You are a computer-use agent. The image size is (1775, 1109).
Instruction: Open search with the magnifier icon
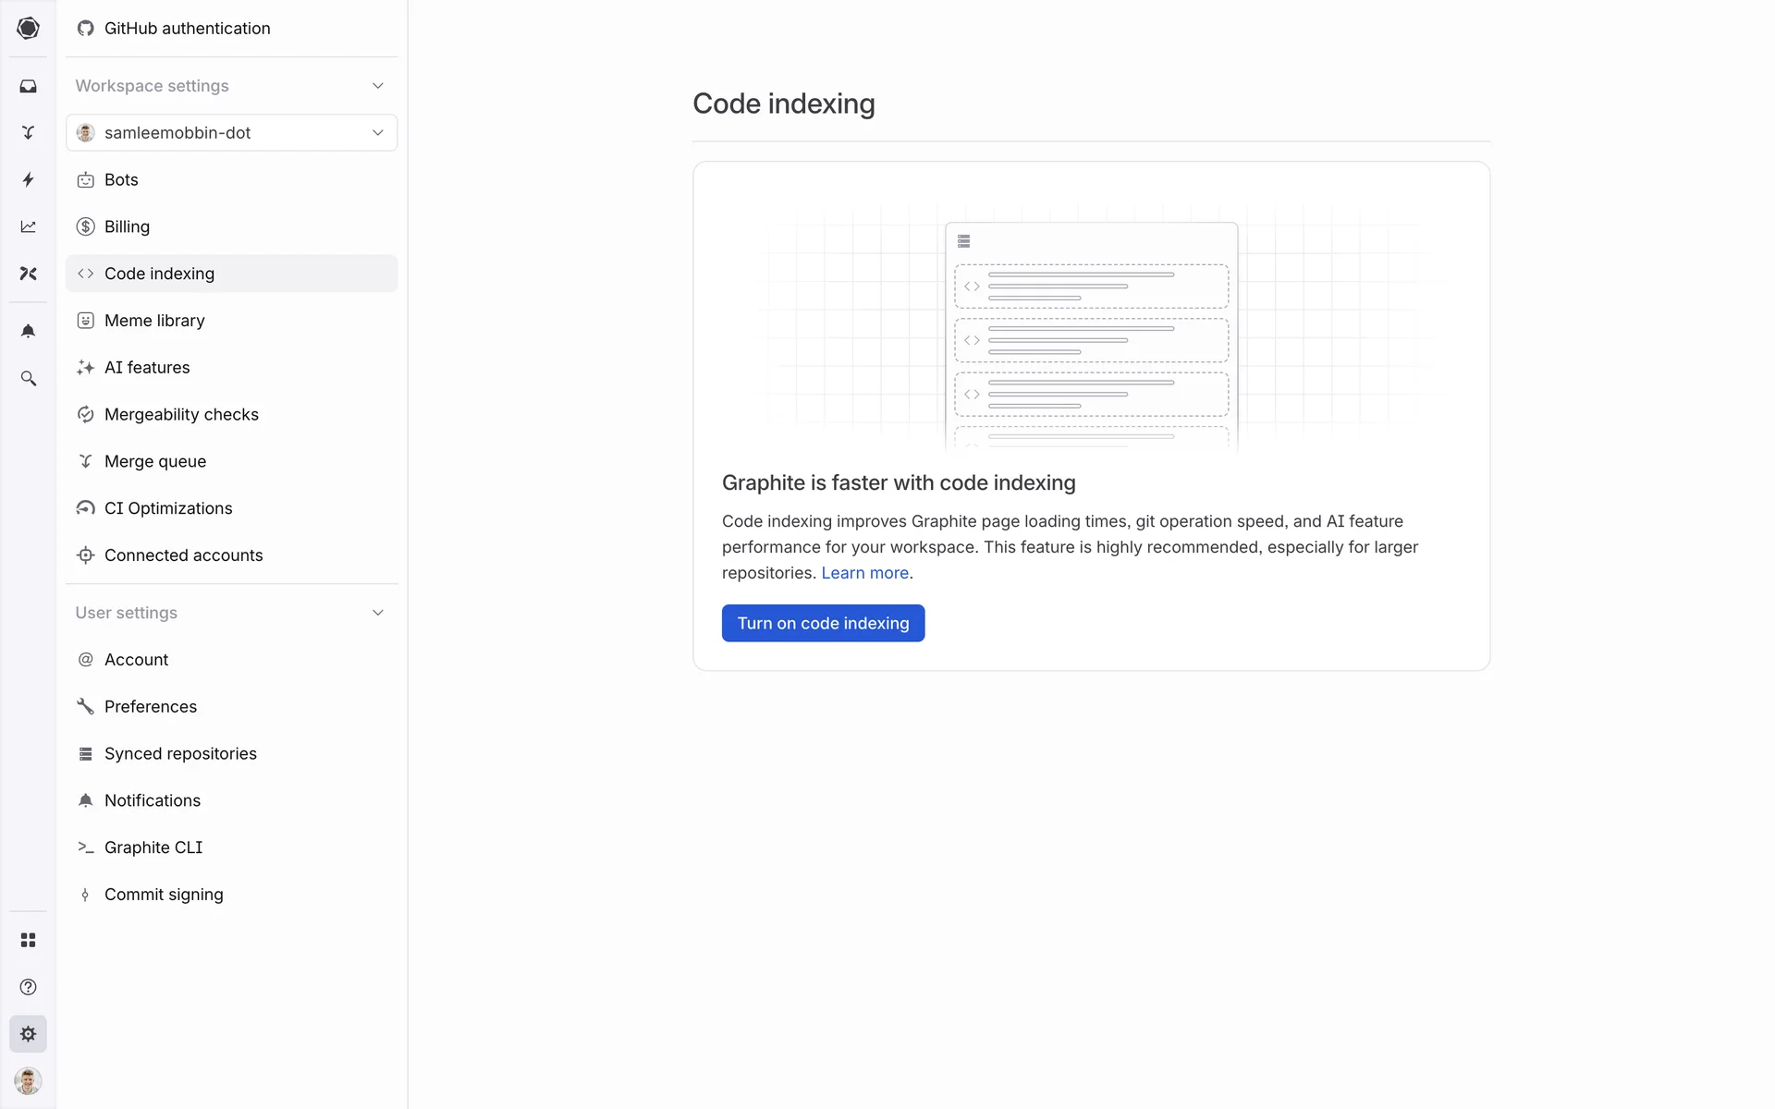pyautogui.click(x=29, y=379)
